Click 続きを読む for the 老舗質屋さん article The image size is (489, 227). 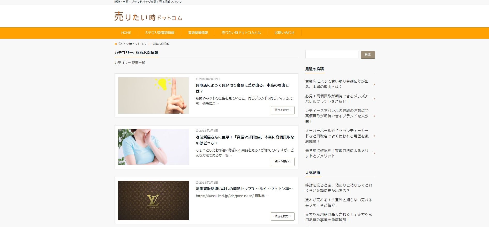(282, 162)
